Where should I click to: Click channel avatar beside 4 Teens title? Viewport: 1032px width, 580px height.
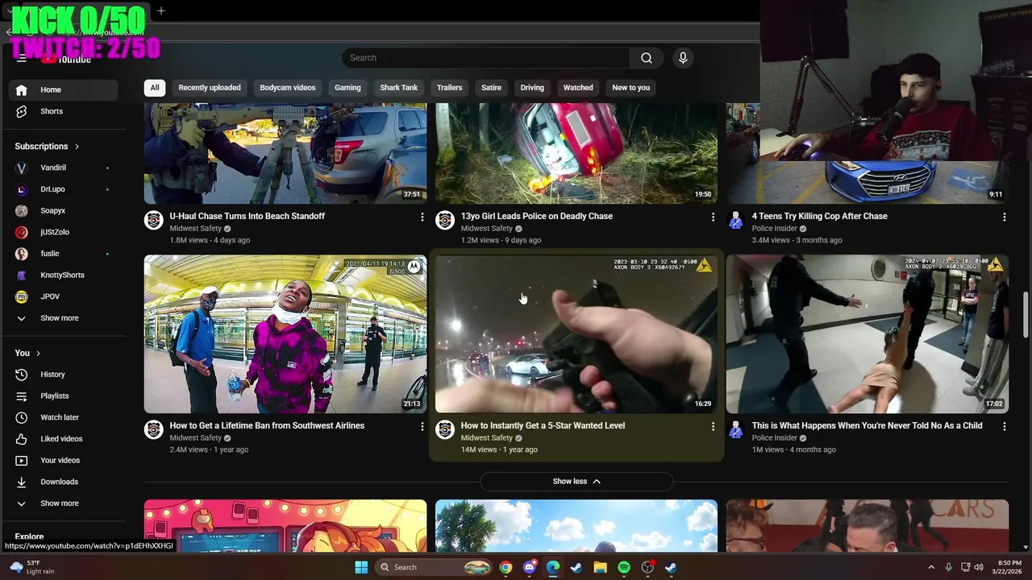click(736, 220)
